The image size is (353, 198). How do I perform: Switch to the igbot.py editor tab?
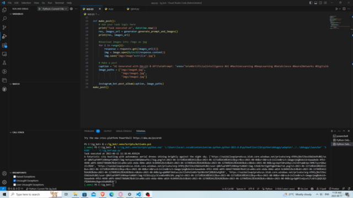[x=135, y=9]
